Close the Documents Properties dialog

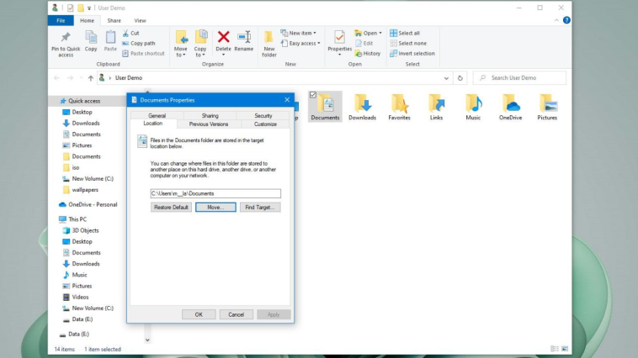[x=287, y=100]
